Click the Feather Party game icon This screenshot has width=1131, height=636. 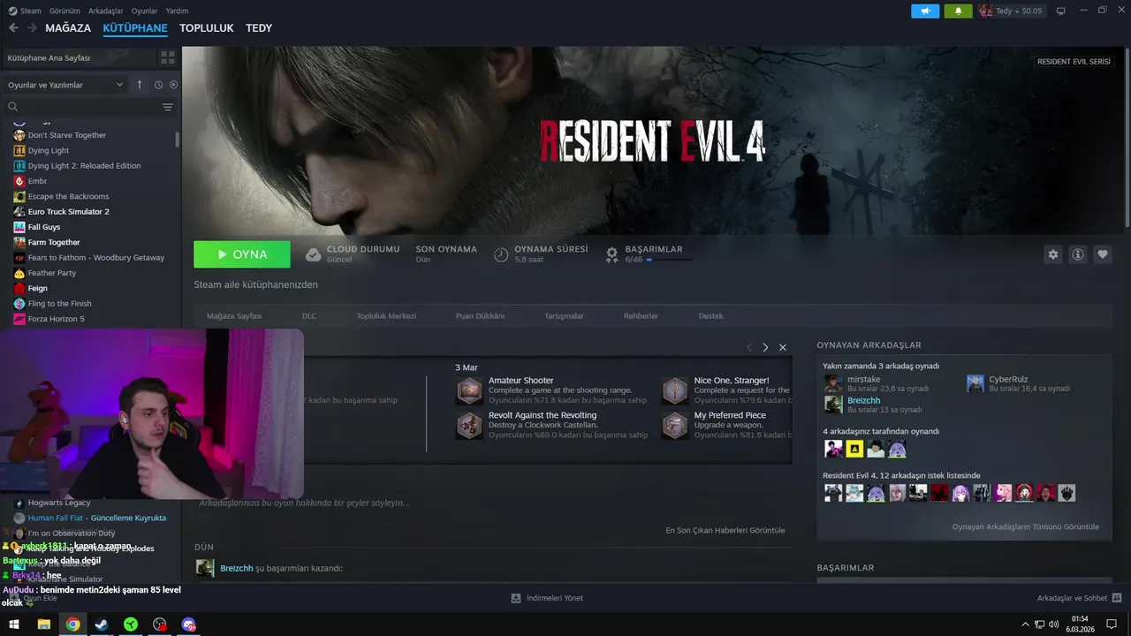point(19,273)
